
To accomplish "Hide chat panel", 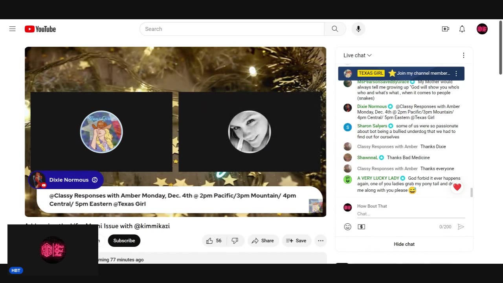I will [404, 244].
